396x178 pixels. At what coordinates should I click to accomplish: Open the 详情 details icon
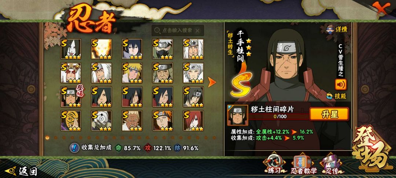[337, 29]
